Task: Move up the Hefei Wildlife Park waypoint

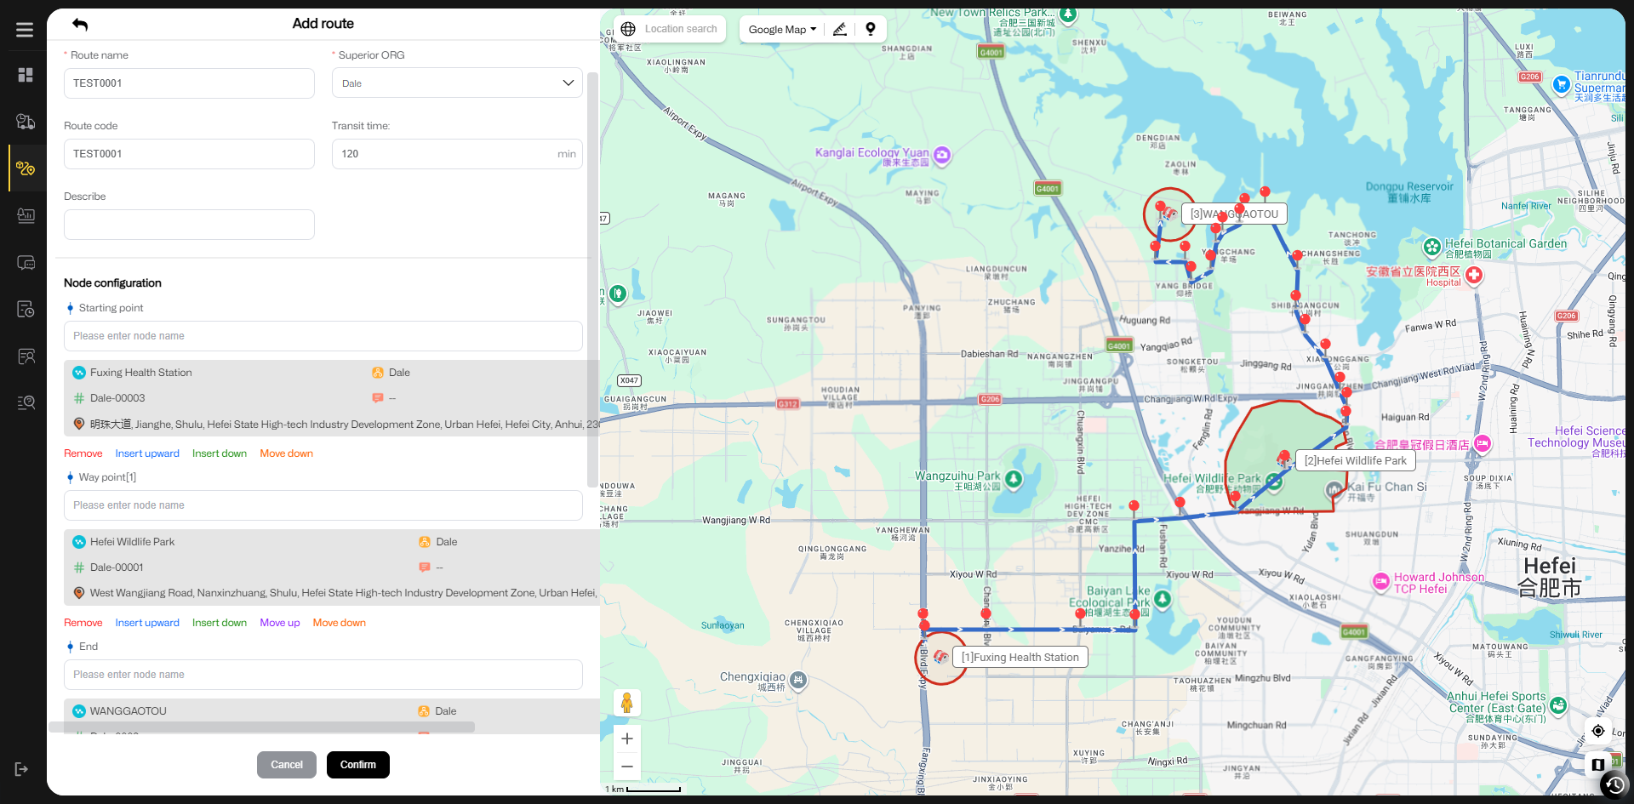Action: pos(279,623)
